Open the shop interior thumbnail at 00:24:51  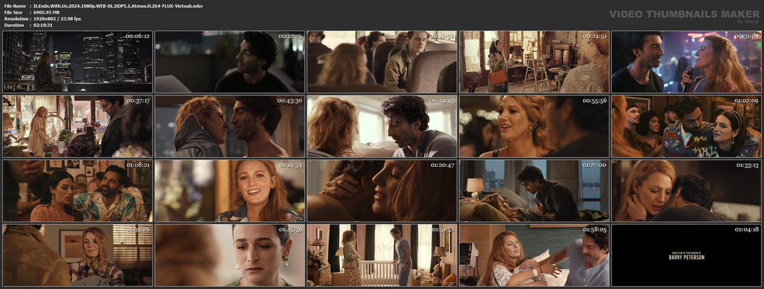pos(534,62)
